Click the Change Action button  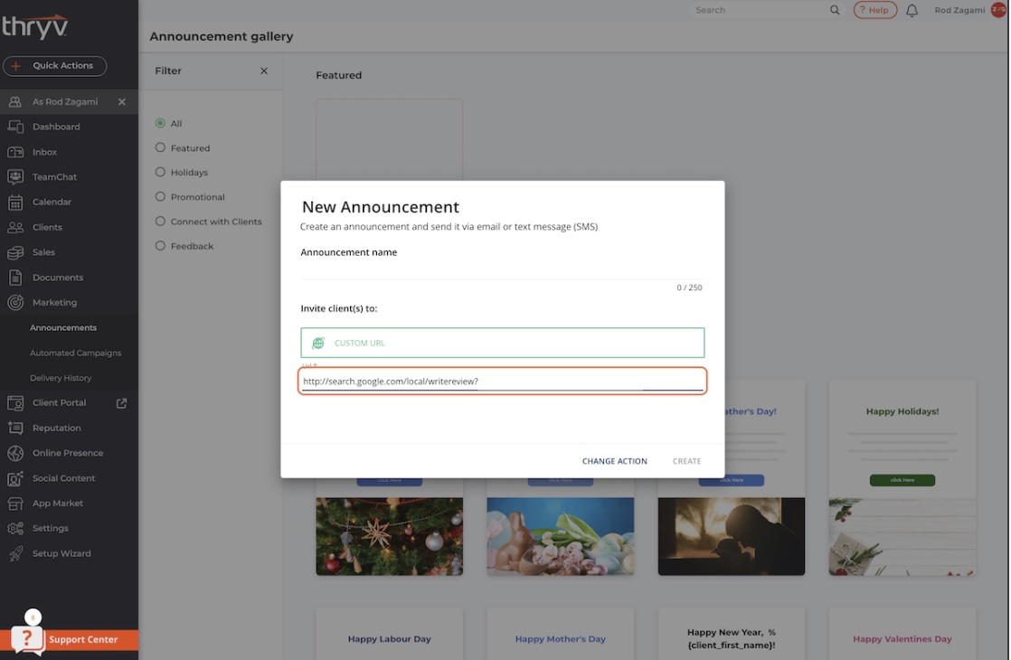click(614, 461)
